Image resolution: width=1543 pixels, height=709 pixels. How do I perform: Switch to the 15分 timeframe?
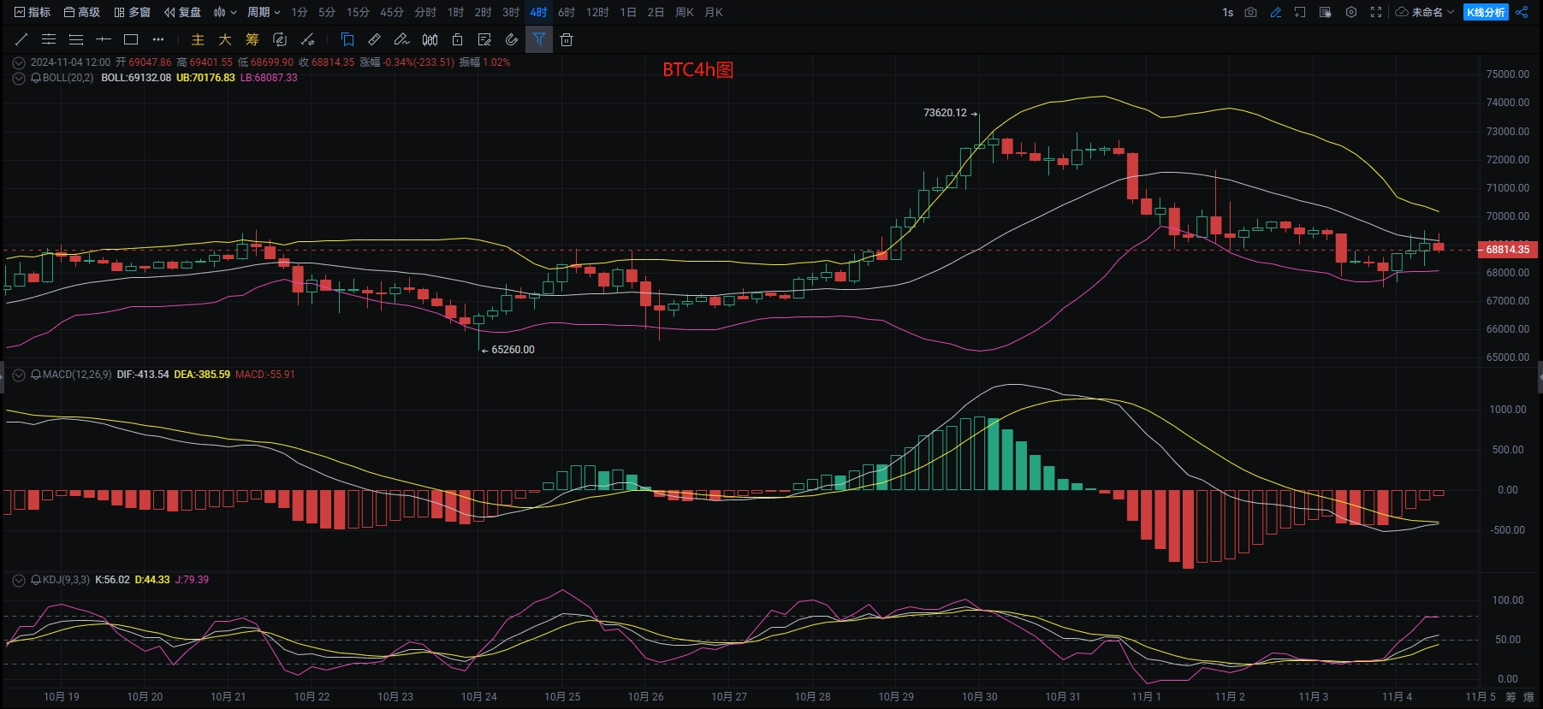click(358, 12)
